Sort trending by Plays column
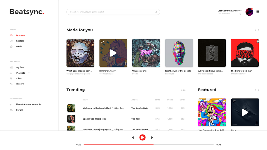 170,99
